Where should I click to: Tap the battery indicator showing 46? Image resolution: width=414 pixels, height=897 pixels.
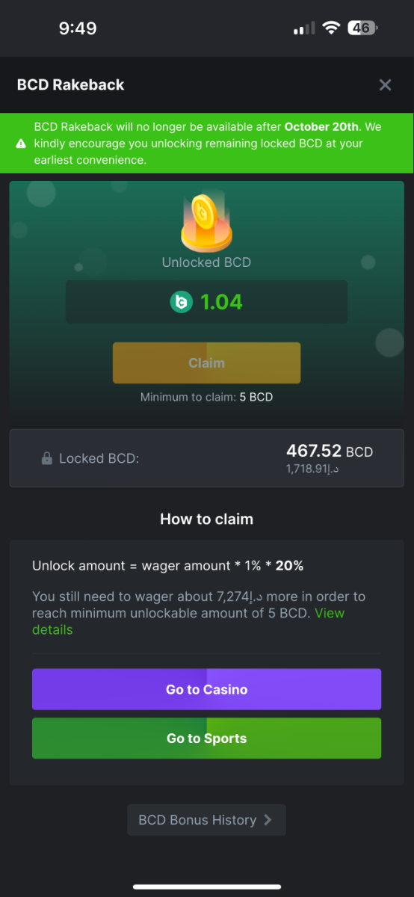point(363,28)
